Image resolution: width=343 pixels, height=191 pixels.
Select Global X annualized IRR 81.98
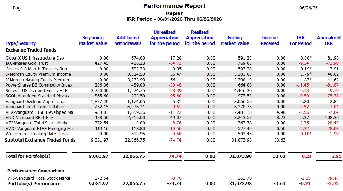pos(333,58)
